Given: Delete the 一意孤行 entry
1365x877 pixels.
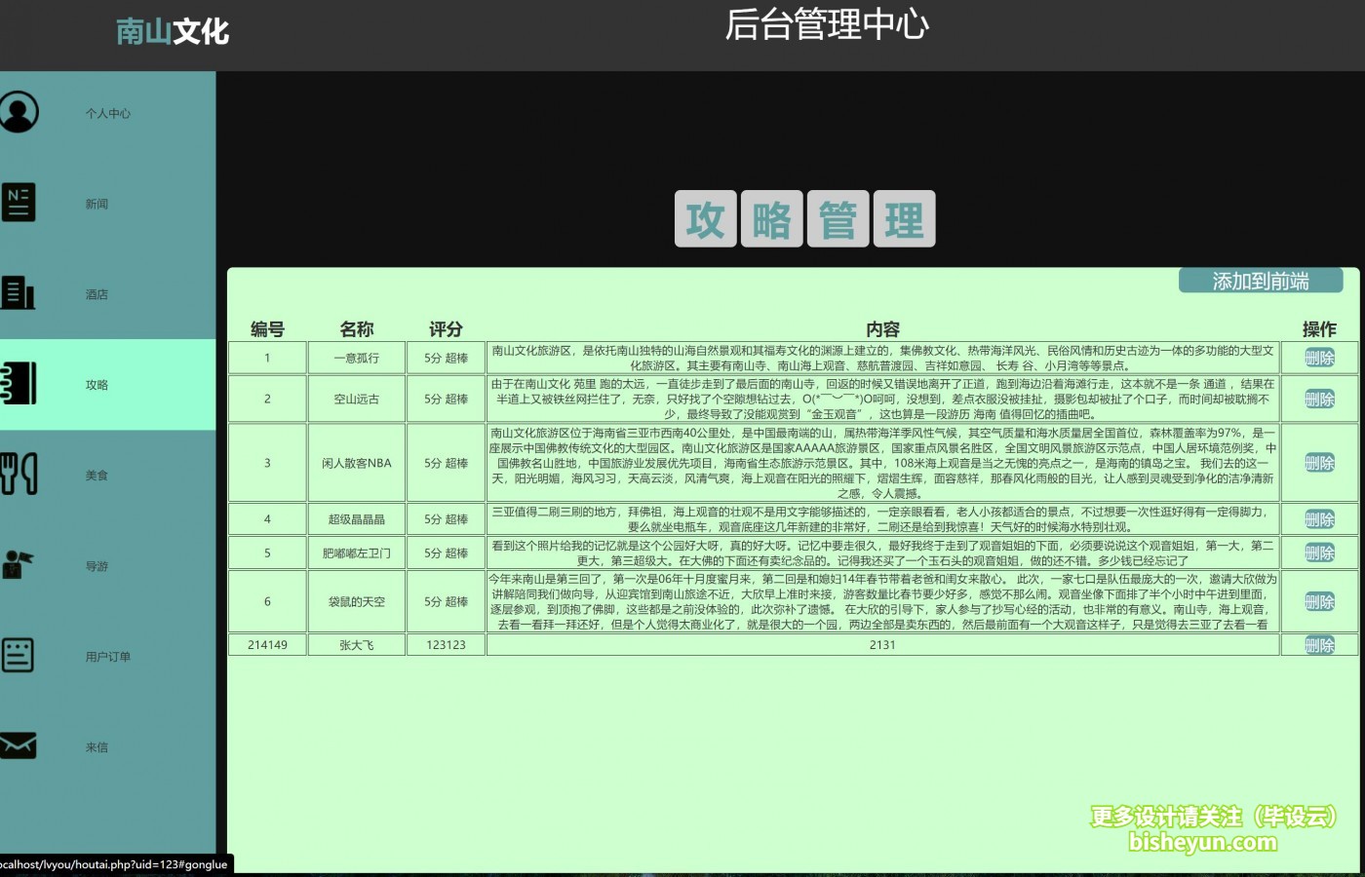Looking at the screenshot, I should [1319, 358].
